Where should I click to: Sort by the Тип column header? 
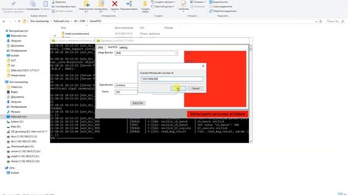coord(142,28)
